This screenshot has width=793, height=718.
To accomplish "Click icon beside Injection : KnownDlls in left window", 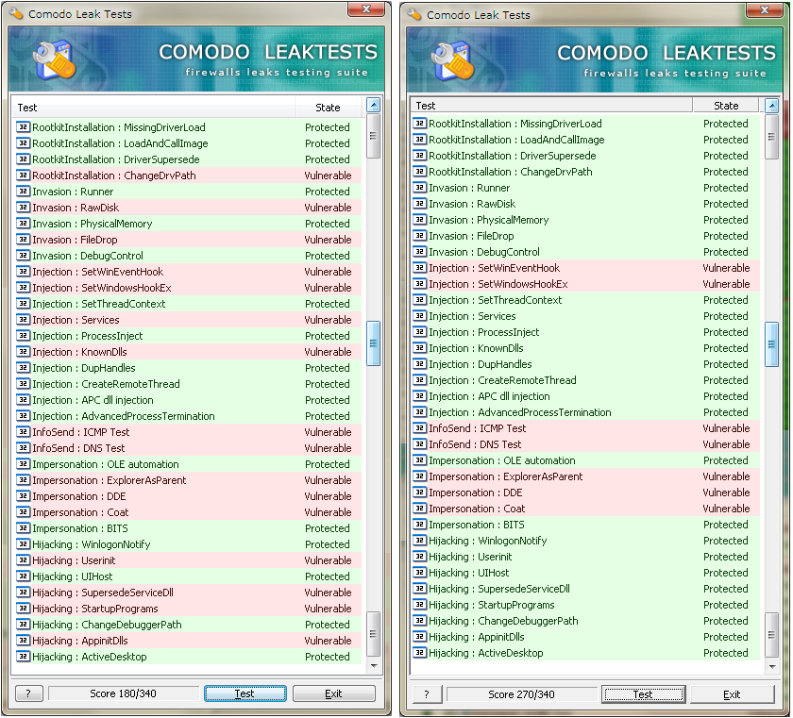I will coord(23,352).
